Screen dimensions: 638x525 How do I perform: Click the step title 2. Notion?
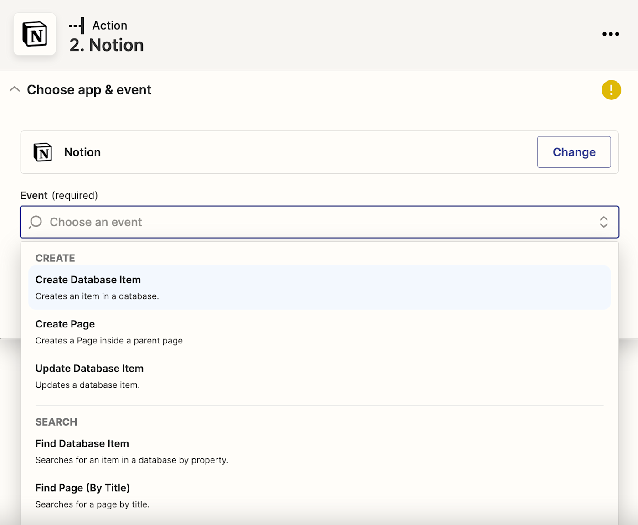tap(106, 45)
